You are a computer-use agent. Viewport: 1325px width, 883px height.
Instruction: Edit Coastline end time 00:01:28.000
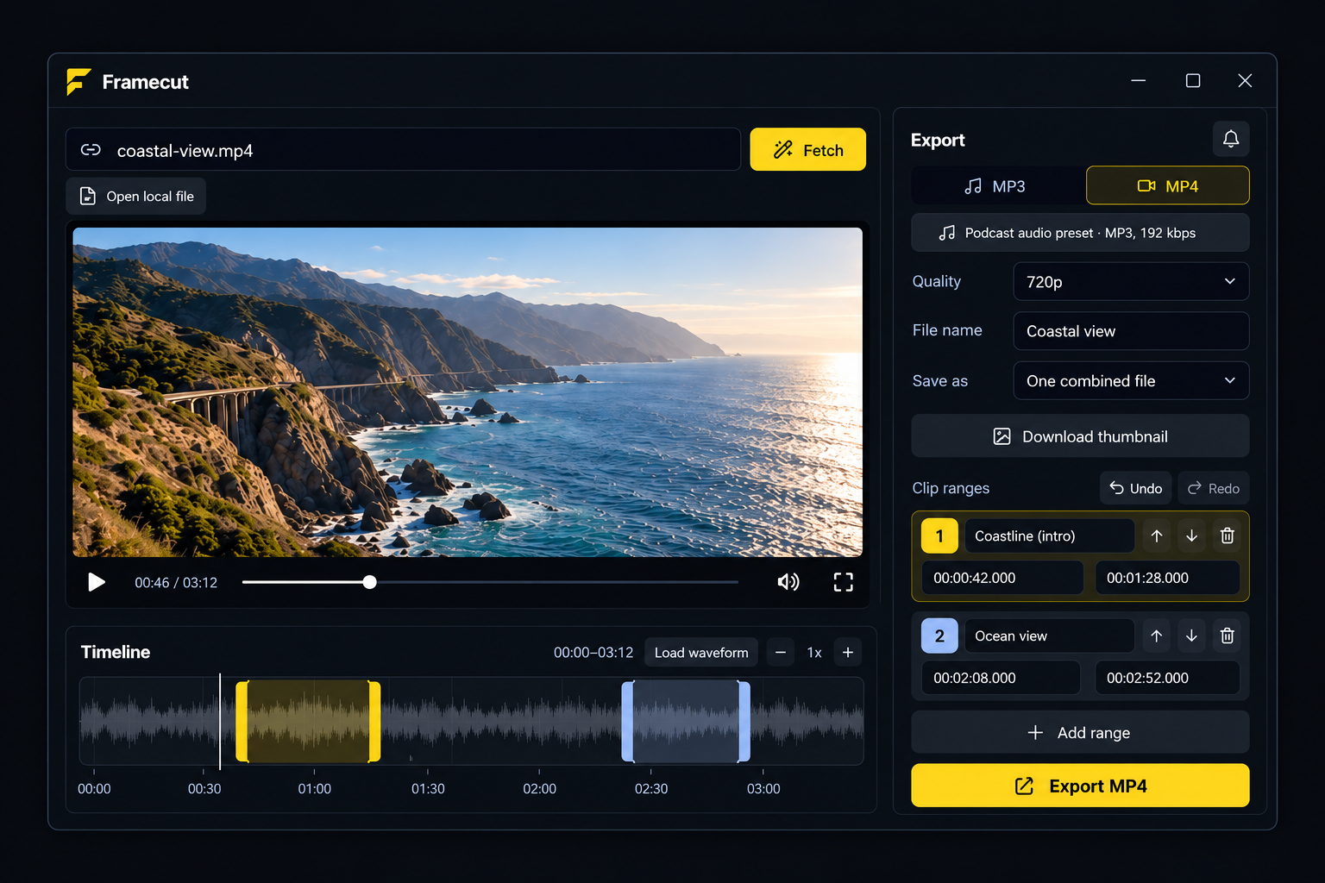(1167, 578)
